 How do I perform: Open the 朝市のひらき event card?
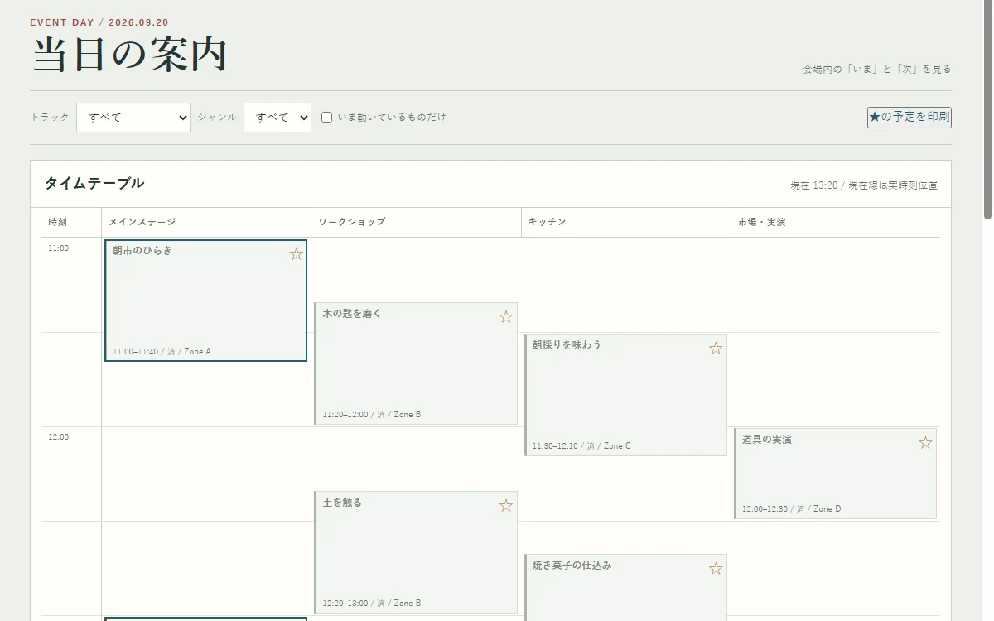pyautogui.click(x=205, y=301)
